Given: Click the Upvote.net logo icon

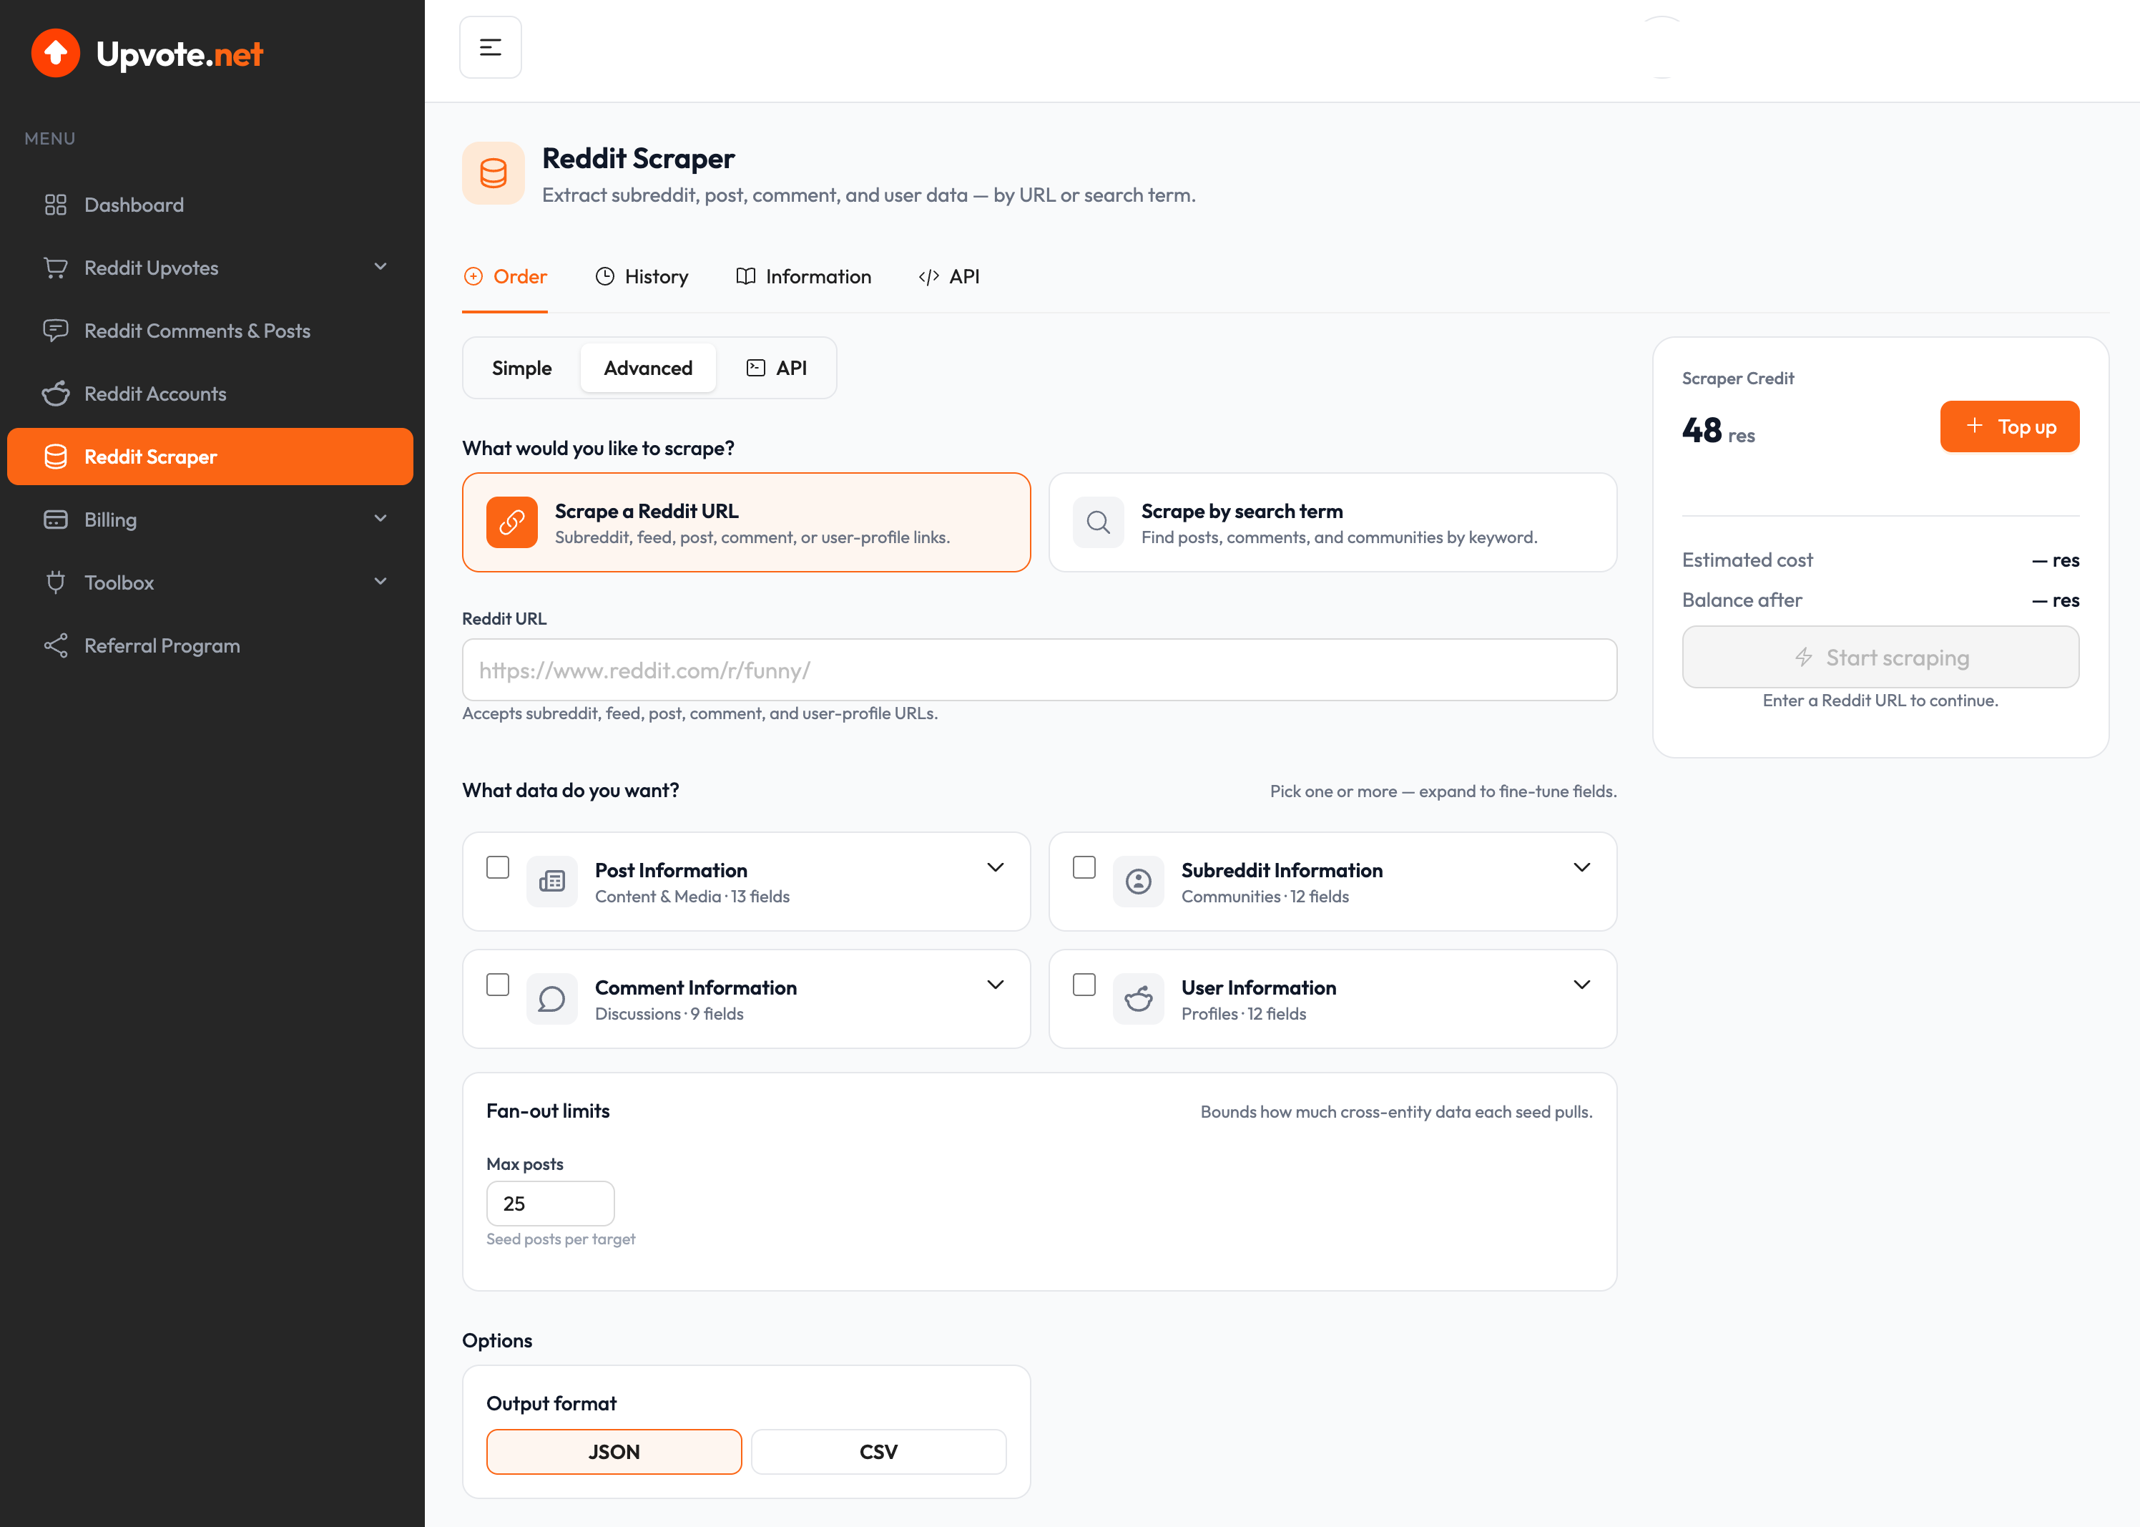Looking at the screenshot, I should (56, 54).
